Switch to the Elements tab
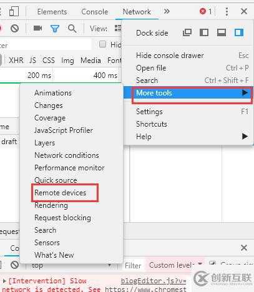Viewport: 254px width, 292px height. (x=52, y=12)
